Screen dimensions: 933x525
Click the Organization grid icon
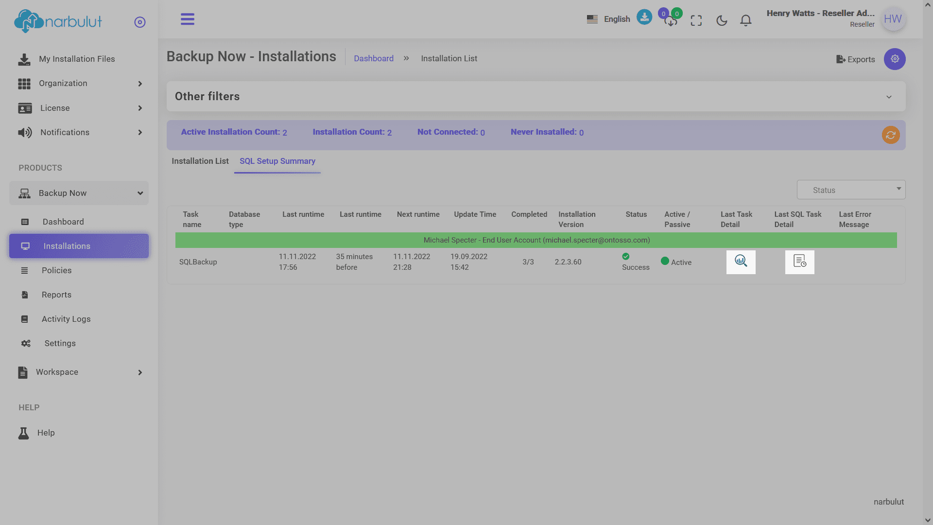[x=24, y=84]
